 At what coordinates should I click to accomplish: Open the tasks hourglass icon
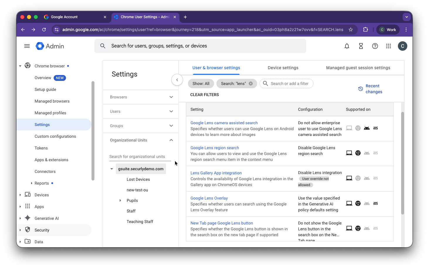click(x=361, y=46)
